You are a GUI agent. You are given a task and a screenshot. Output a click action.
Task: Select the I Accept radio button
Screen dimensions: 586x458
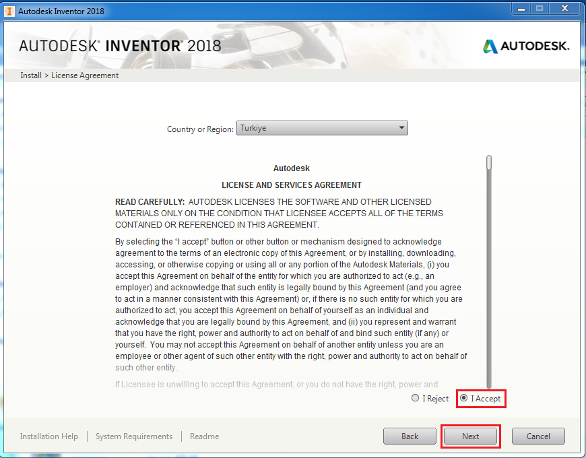click(464, 398)
